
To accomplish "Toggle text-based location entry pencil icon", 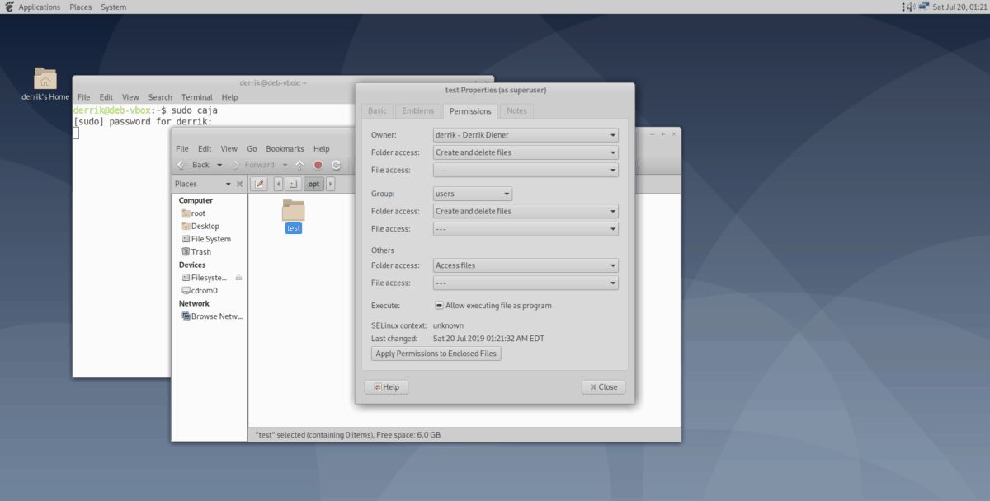I will pos(260,184).
